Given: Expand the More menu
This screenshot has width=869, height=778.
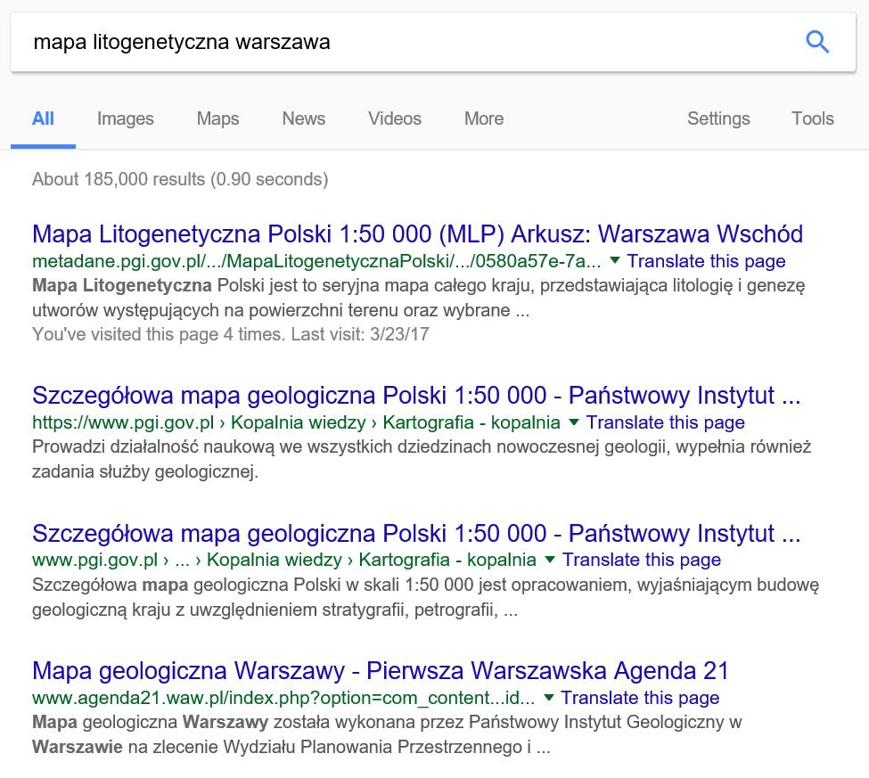Looking at the screenshot, I should 484,119.
